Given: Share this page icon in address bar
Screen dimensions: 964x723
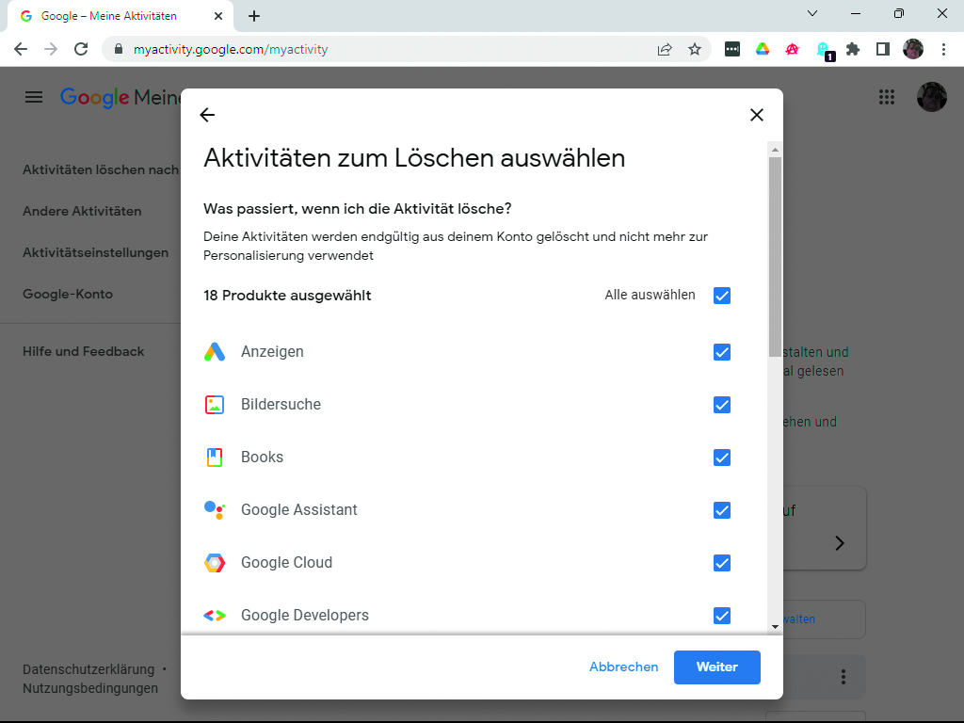Looking at the screenshot, I should coord(665,49).
